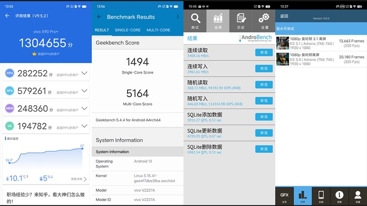Go back from the AnTuTu results screen
Viewport: 367px width, 206px height.
7,16
